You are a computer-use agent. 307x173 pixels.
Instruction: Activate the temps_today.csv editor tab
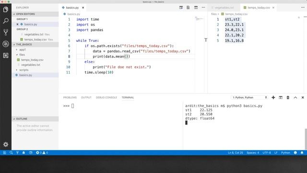coord(259,8)
